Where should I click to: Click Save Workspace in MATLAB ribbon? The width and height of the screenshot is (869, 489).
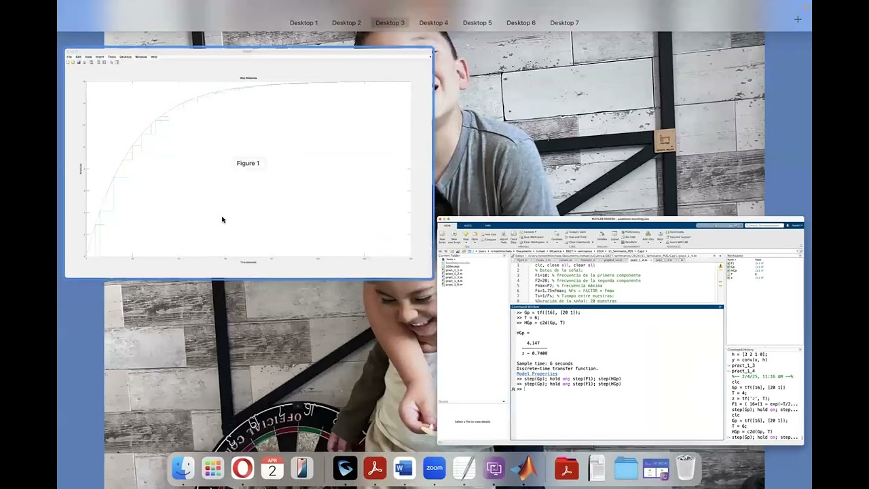tap(533, 237)
